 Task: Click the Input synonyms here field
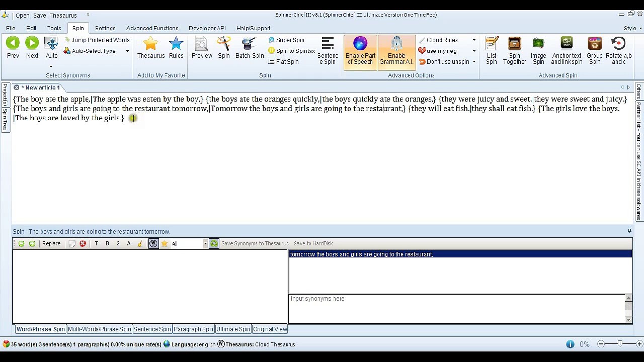457,308
